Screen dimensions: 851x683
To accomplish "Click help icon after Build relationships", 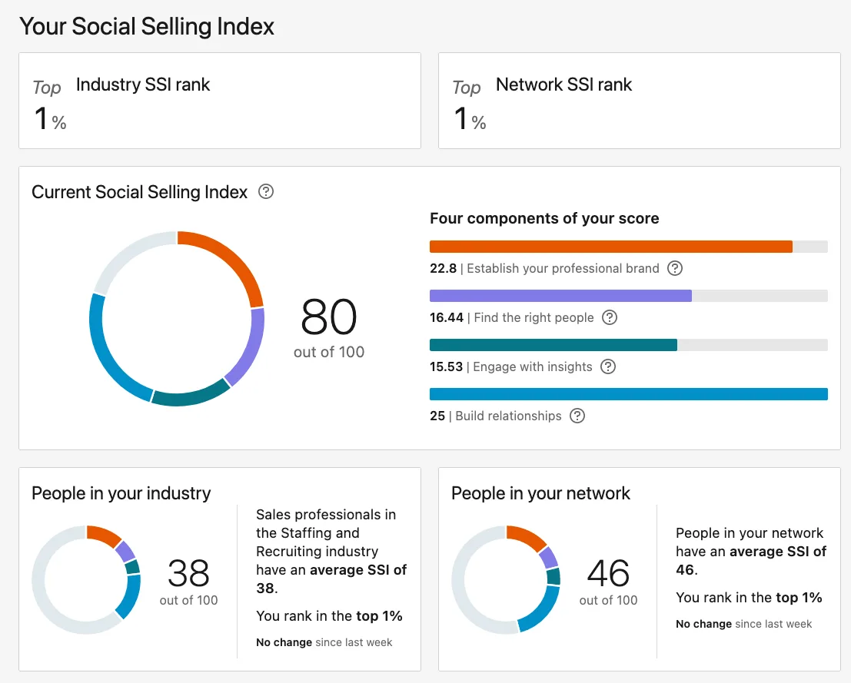I will pyautogui.click(x=577, y=416).
